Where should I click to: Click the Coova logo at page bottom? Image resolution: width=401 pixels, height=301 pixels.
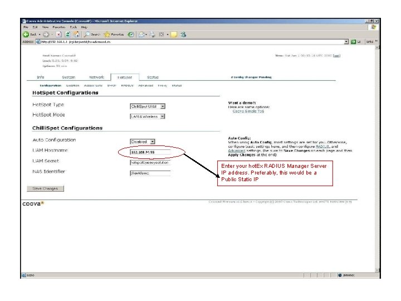[33, 204]
